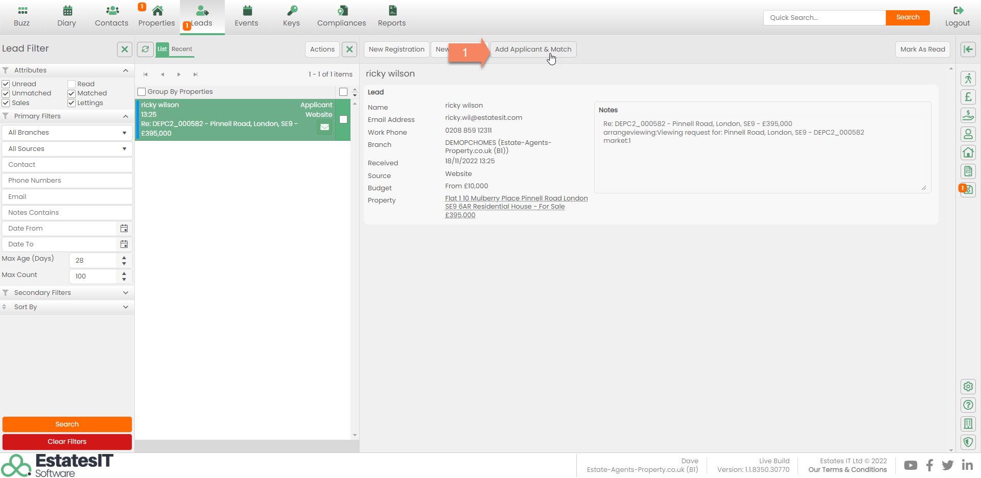The image size is (981, 478).
Task: Tick the Group By Properties checkbox
Action: (x=142, y=92)
